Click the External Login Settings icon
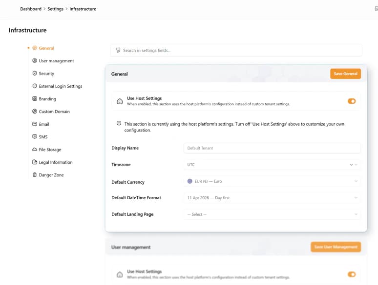378x285 pixels. (x=35, y=86)
